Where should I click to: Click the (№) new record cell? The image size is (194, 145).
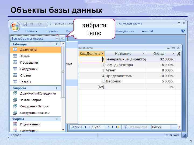(92, 87)
